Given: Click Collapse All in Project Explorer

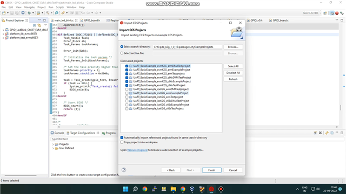Looking at the screenshot, I should 35,25.
